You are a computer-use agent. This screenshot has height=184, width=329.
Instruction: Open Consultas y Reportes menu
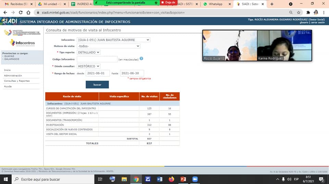(16, 81)
